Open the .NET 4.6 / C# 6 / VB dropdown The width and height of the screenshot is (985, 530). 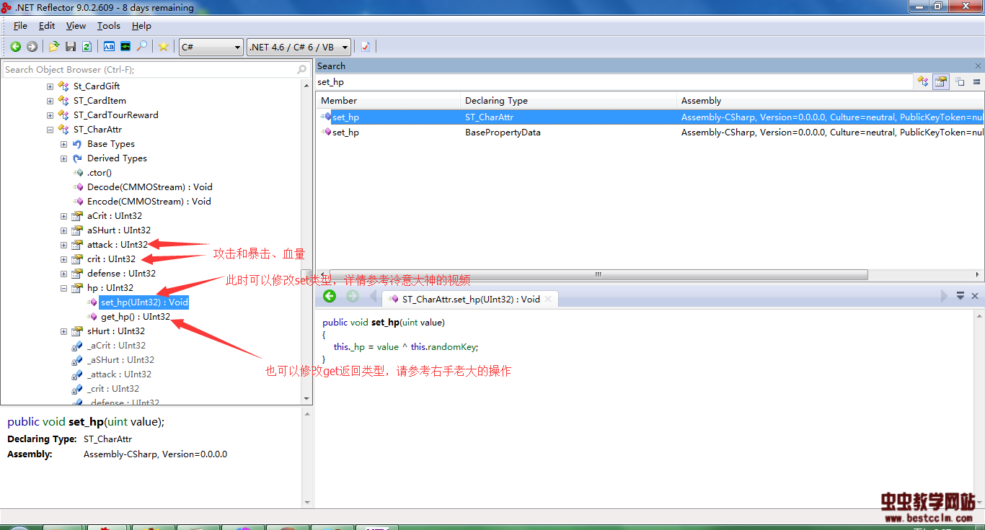(x=299, y=47)
